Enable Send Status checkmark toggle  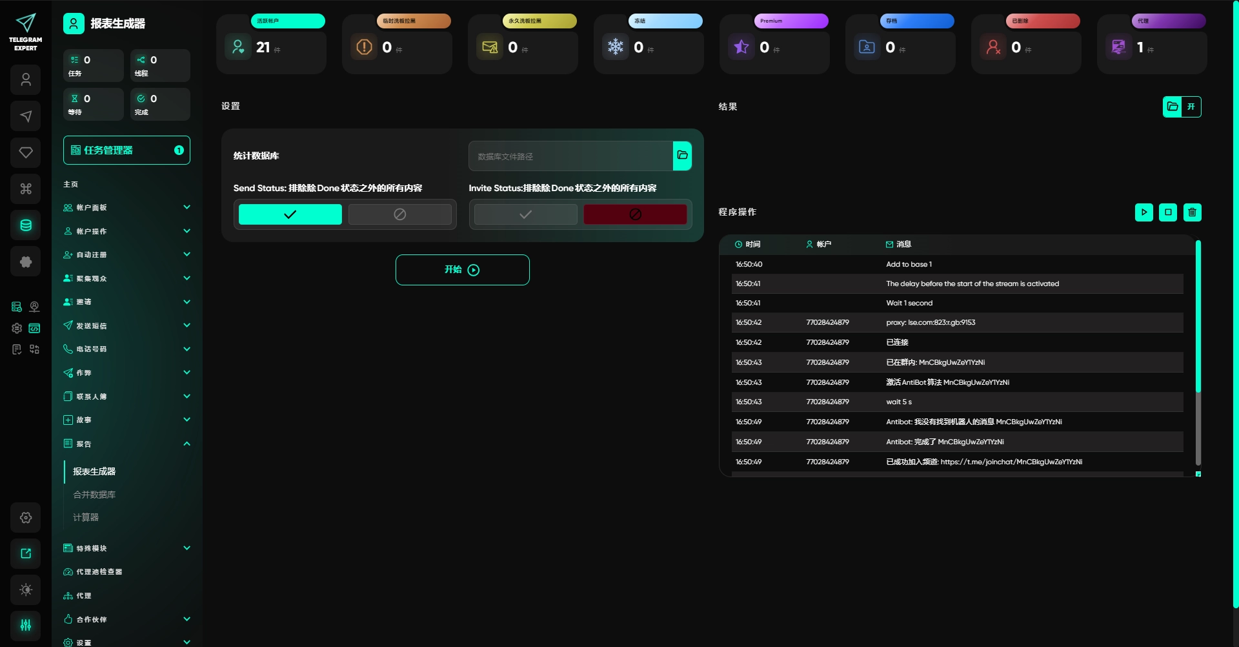point(290,214)
